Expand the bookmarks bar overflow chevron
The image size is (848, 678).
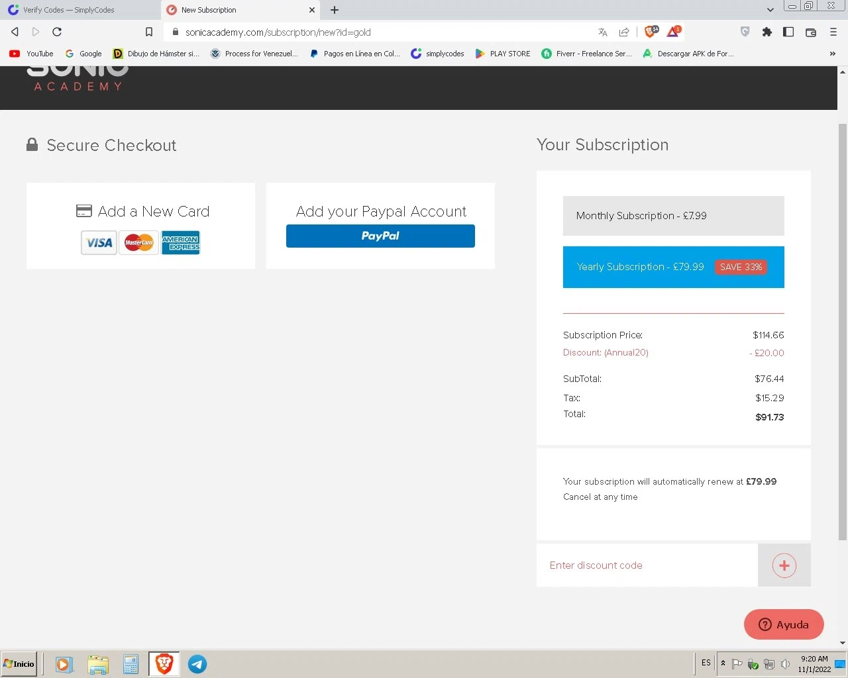tap(833, 54)
